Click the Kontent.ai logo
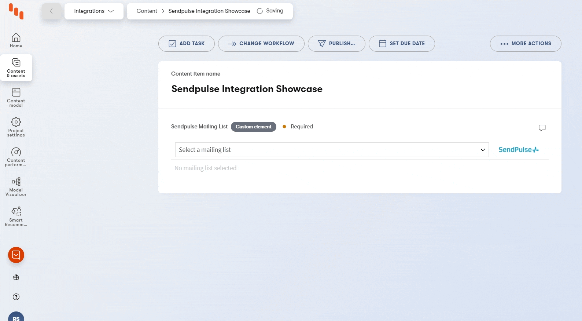582x321 pixels. [16, 11]
